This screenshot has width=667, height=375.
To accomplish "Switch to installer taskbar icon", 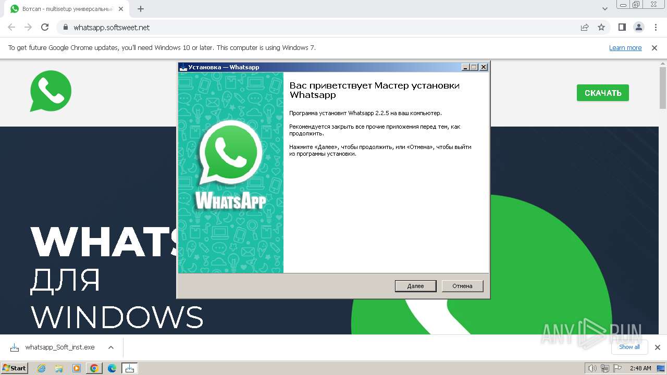I will (x=130, y=368).
